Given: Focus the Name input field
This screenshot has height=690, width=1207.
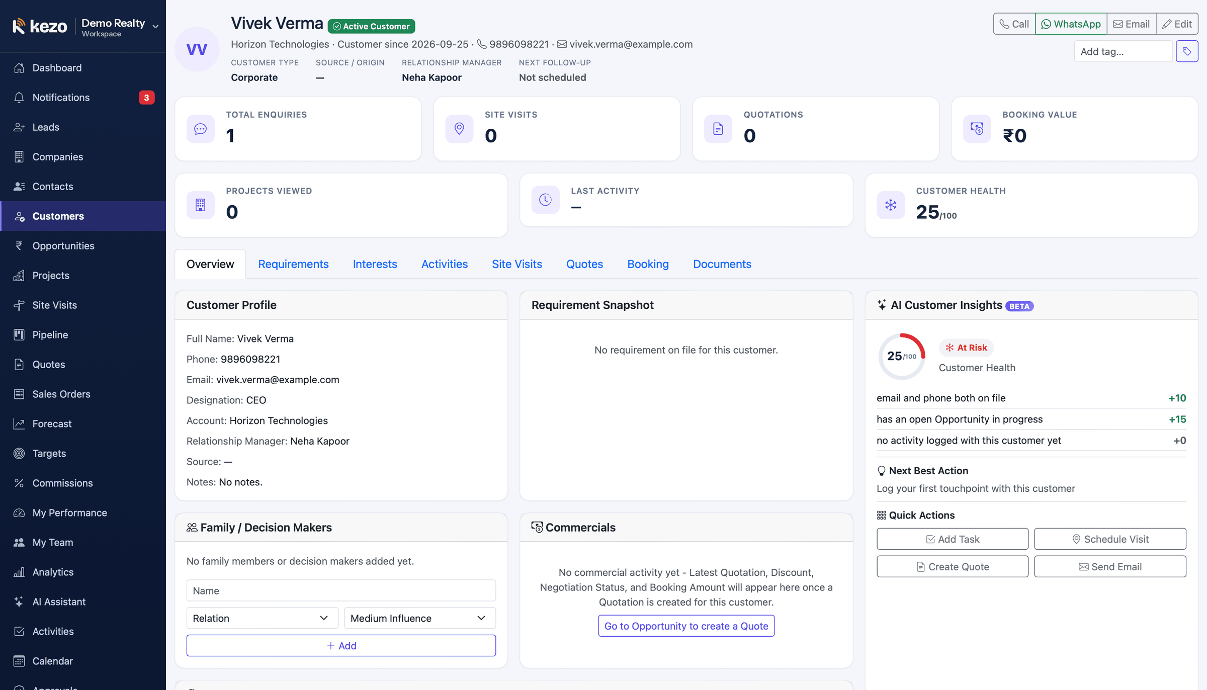Looking at the screenshot, I should tap(341, 590).
